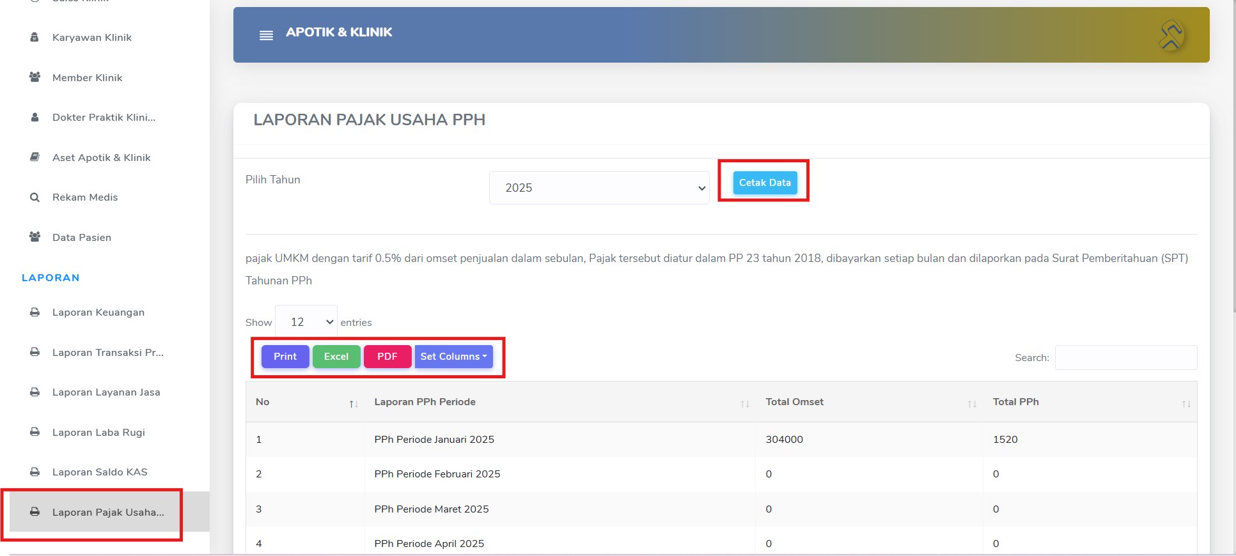
Task: Click the Laporan Keuangan printer icon
Action: [x=35, y=313]
